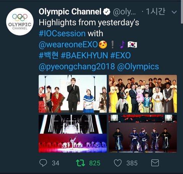This screenshot has width=183, height=174.
Task: Open the #BAEKHYUN hashtag
Action: [x=84, y=56]
